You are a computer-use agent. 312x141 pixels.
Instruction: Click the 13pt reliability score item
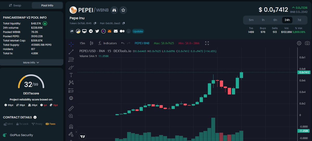pos(54,105)
